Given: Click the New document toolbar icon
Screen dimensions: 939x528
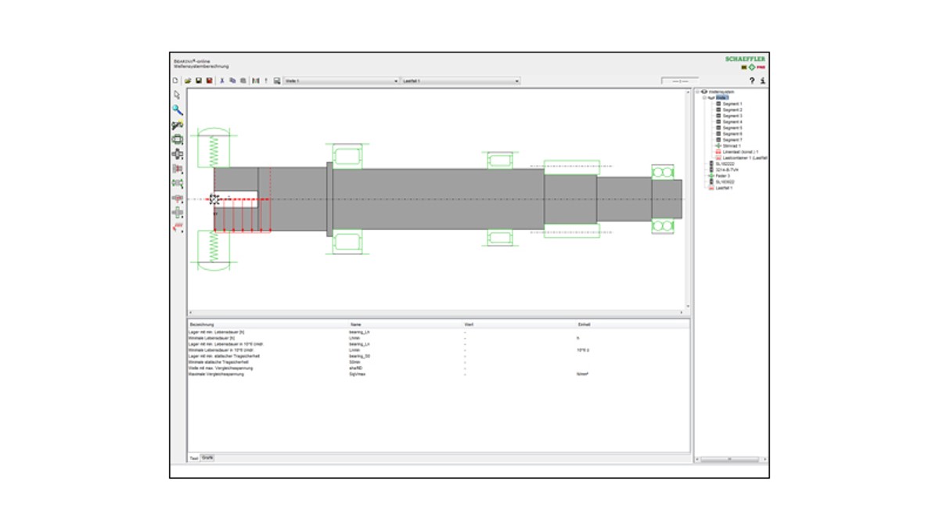Looking at the screenshot, I should pyautogui.click(x=175, y=81).
